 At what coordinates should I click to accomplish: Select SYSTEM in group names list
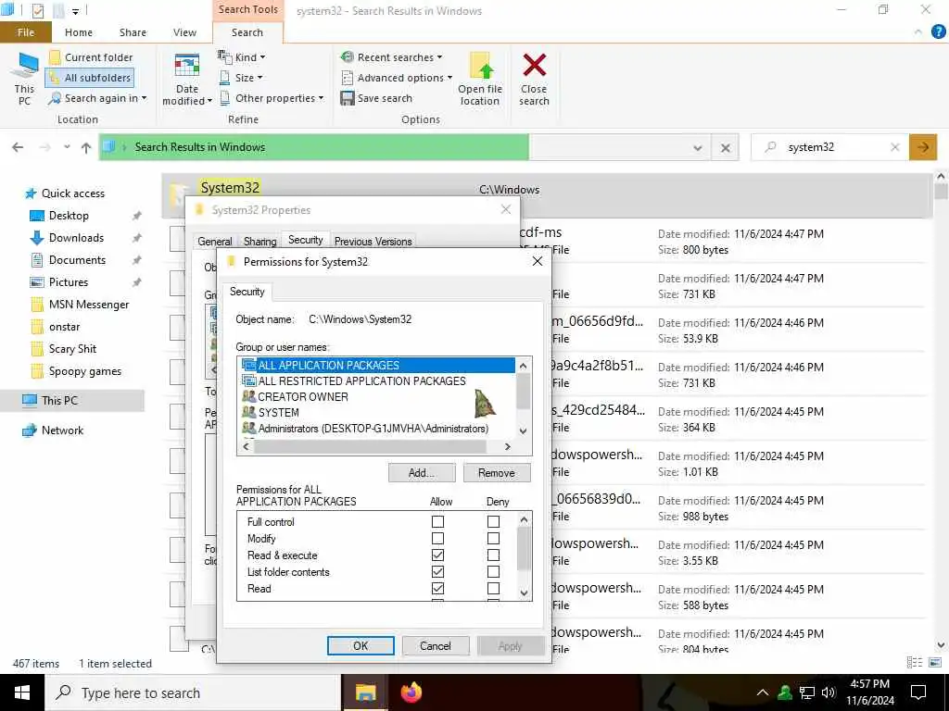pyautogui.click(x=271, y=412)
